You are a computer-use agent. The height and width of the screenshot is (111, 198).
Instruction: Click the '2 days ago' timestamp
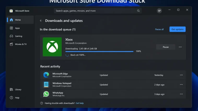(x=159, y=85)
